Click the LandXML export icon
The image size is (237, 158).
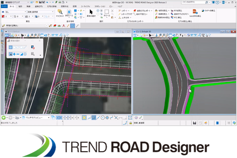195,13
